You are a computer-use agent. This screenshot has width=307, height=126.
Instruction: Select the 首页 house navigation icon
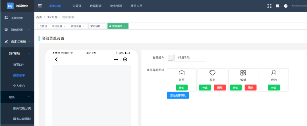(182, 73)
